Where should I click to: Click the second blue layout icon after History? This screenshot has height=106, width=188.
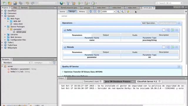point(95,11)
